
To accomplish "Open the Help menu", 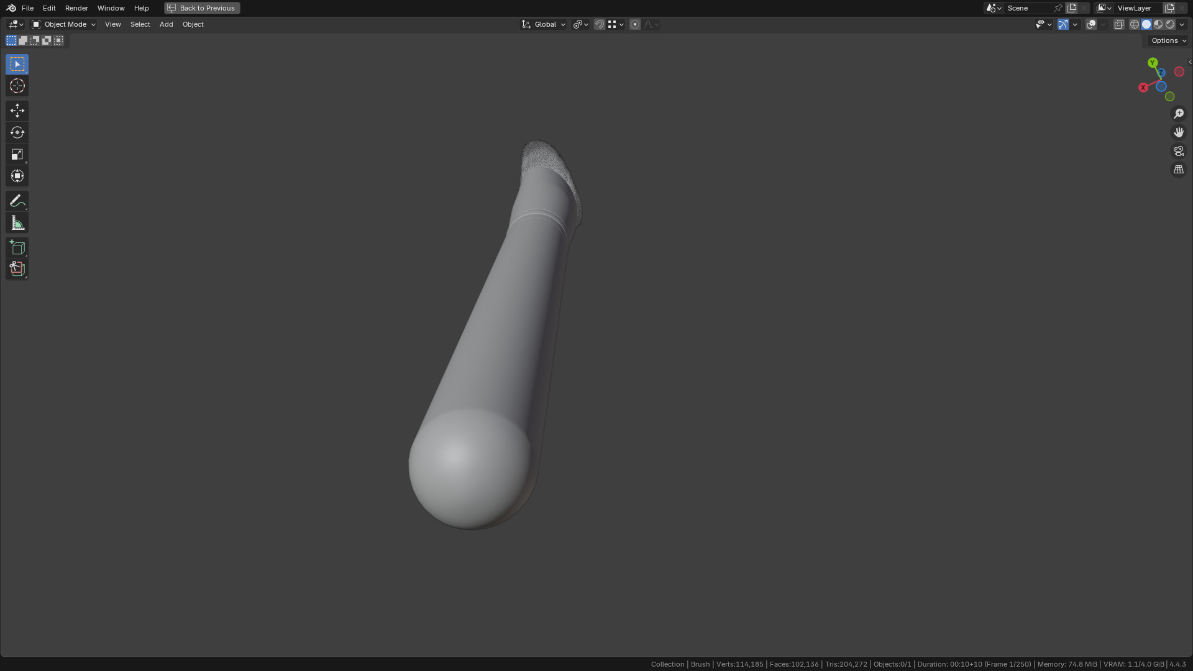I will pos(141,8).
